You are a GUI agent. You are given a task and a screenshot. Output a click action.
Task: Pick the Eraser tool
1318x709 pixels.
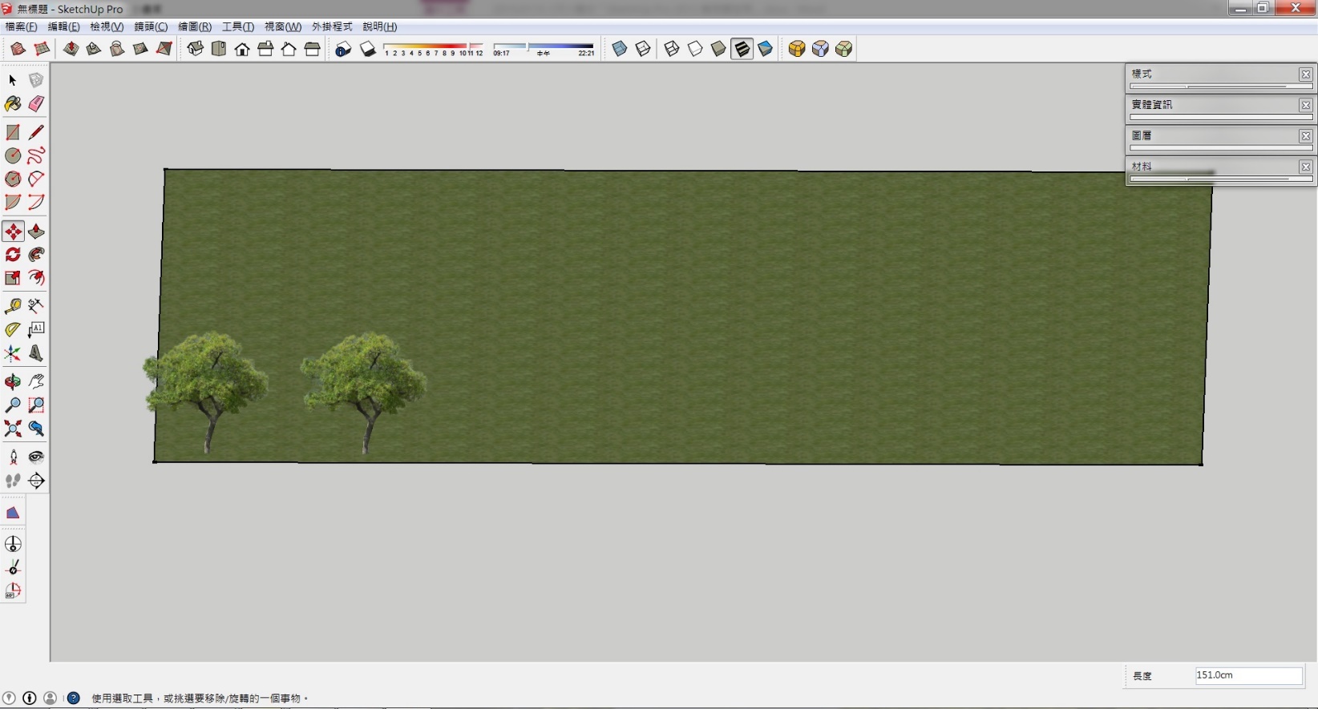(36, 104)
